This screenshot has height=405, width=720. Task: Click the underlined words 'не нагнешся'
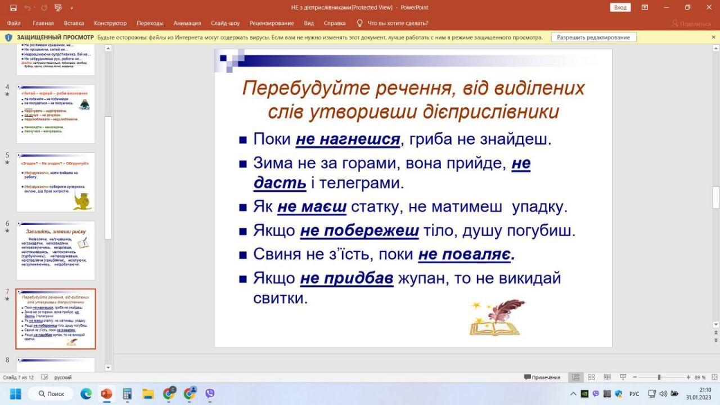[x=348, y=139]
